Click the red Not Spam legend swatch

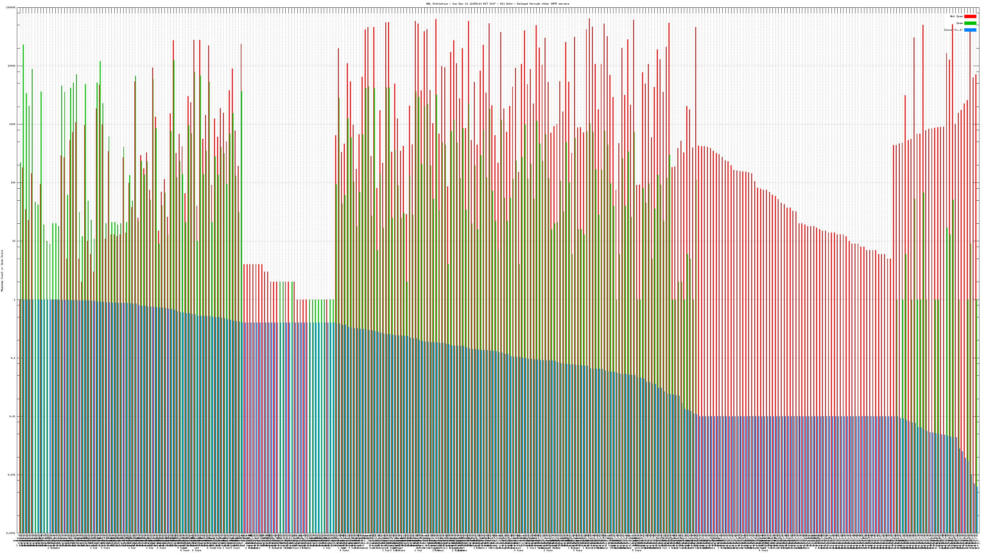pyautogui.click(x=970, y=16)
